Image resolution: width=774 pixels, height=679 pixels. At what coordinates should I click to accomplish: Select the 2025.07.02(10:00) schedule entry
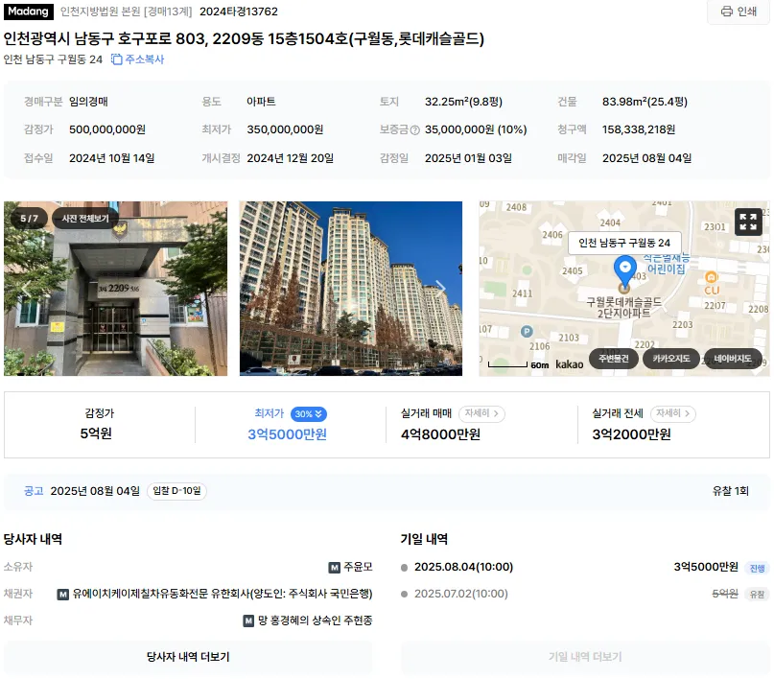(x=461, y=594)
